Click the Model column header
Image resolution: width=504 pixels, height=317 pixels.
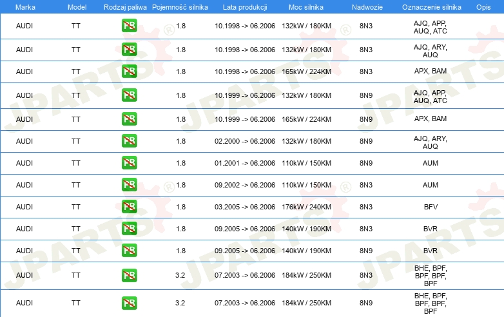point(77,7)
